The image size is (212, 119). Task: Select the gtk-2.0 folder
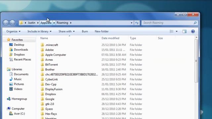50,104
